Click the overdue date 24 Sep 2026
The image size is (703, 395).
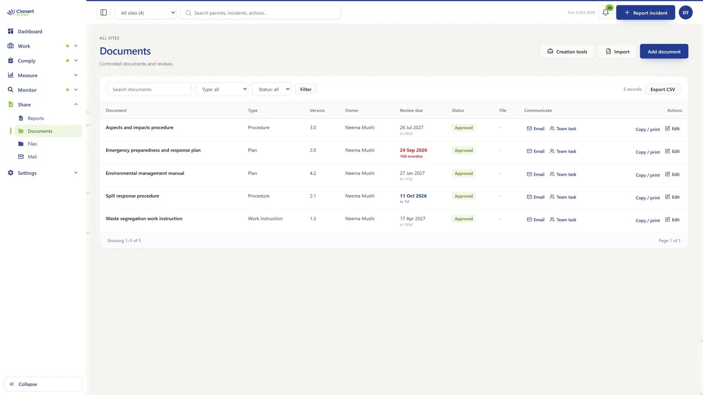[413, 150]
